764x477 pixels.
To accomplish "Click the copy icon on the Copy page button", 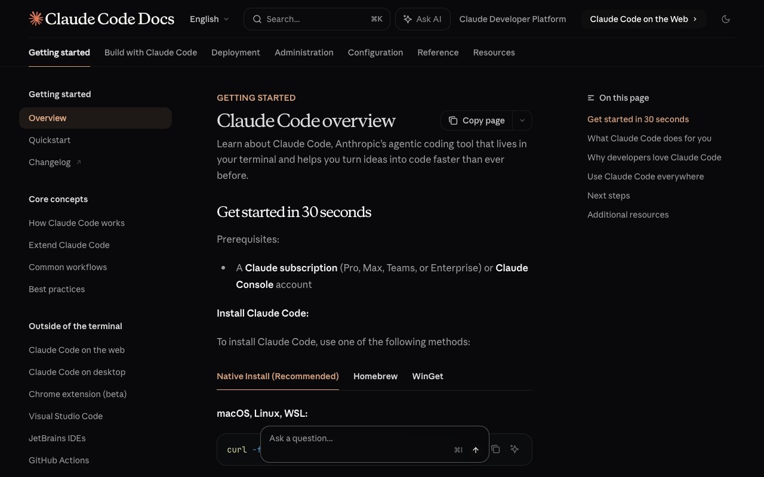I will [454, 120].
